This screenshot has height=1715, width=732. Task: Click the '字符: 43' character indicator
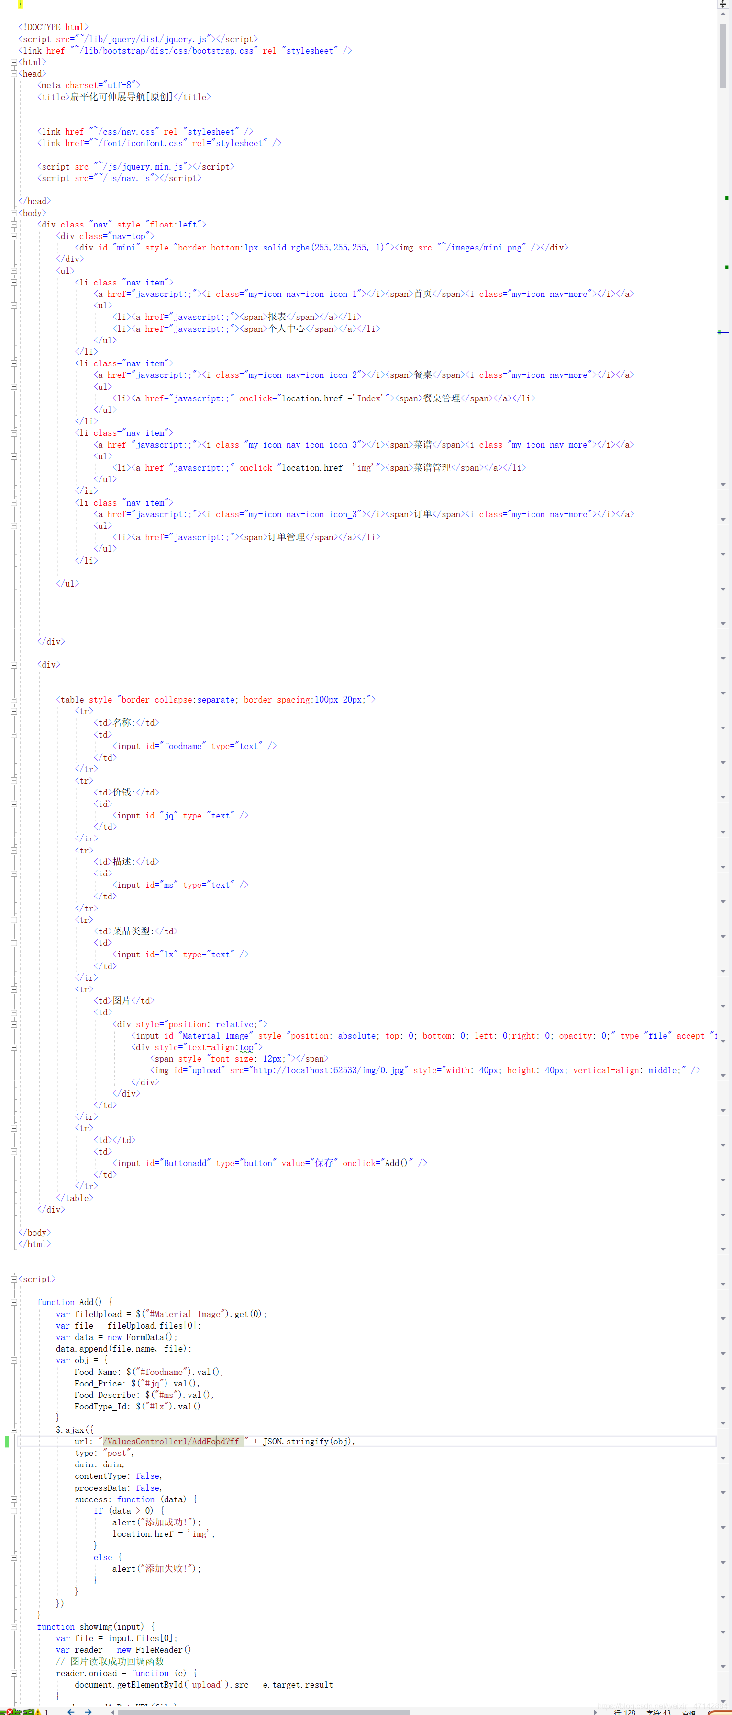point(658,1712)
